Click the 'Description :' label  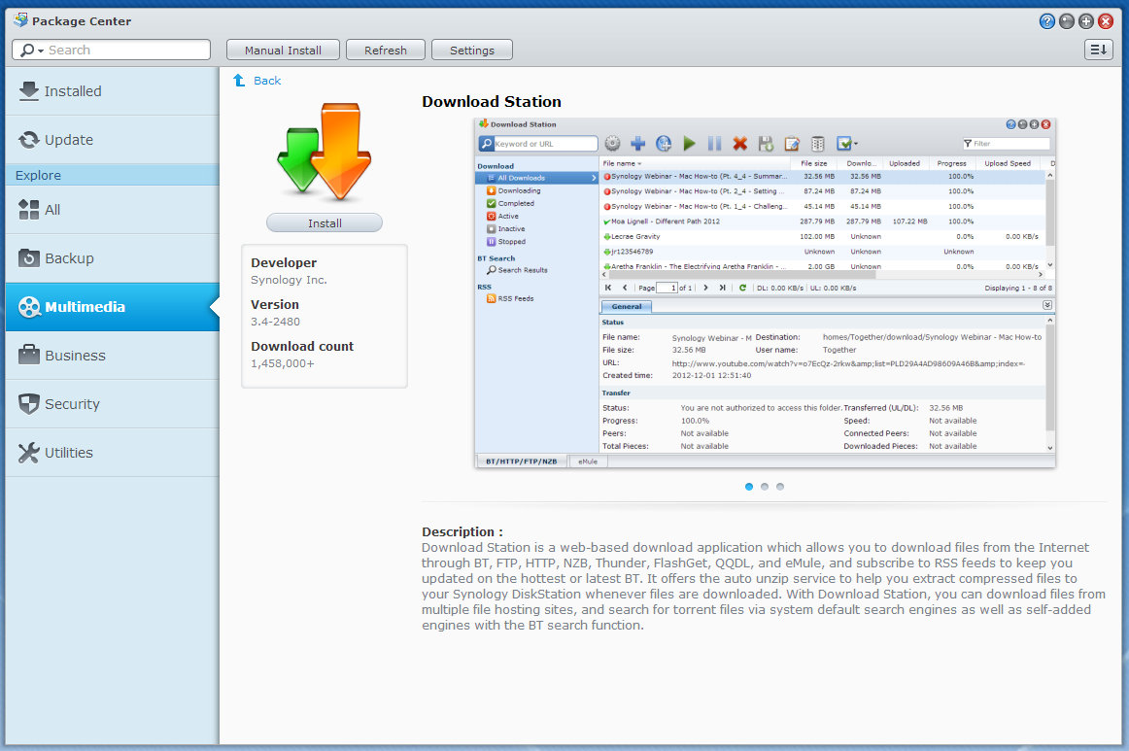coord(462,531)
